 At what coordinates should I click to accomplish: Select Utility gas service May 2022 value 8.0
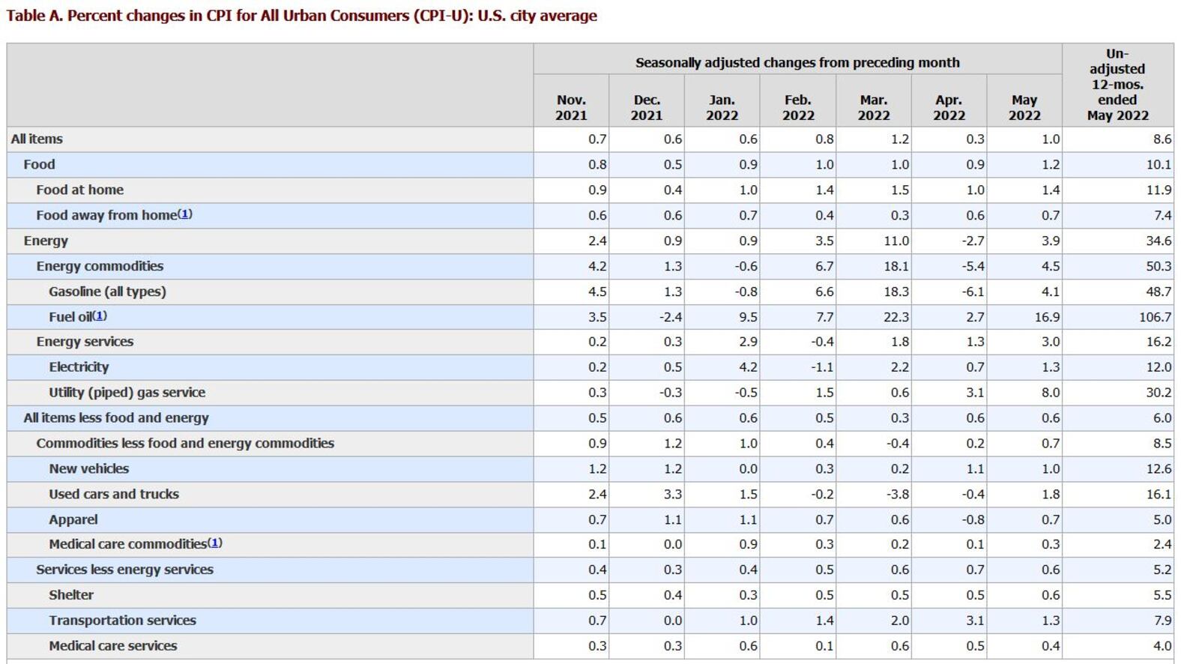coord(1051,393)
